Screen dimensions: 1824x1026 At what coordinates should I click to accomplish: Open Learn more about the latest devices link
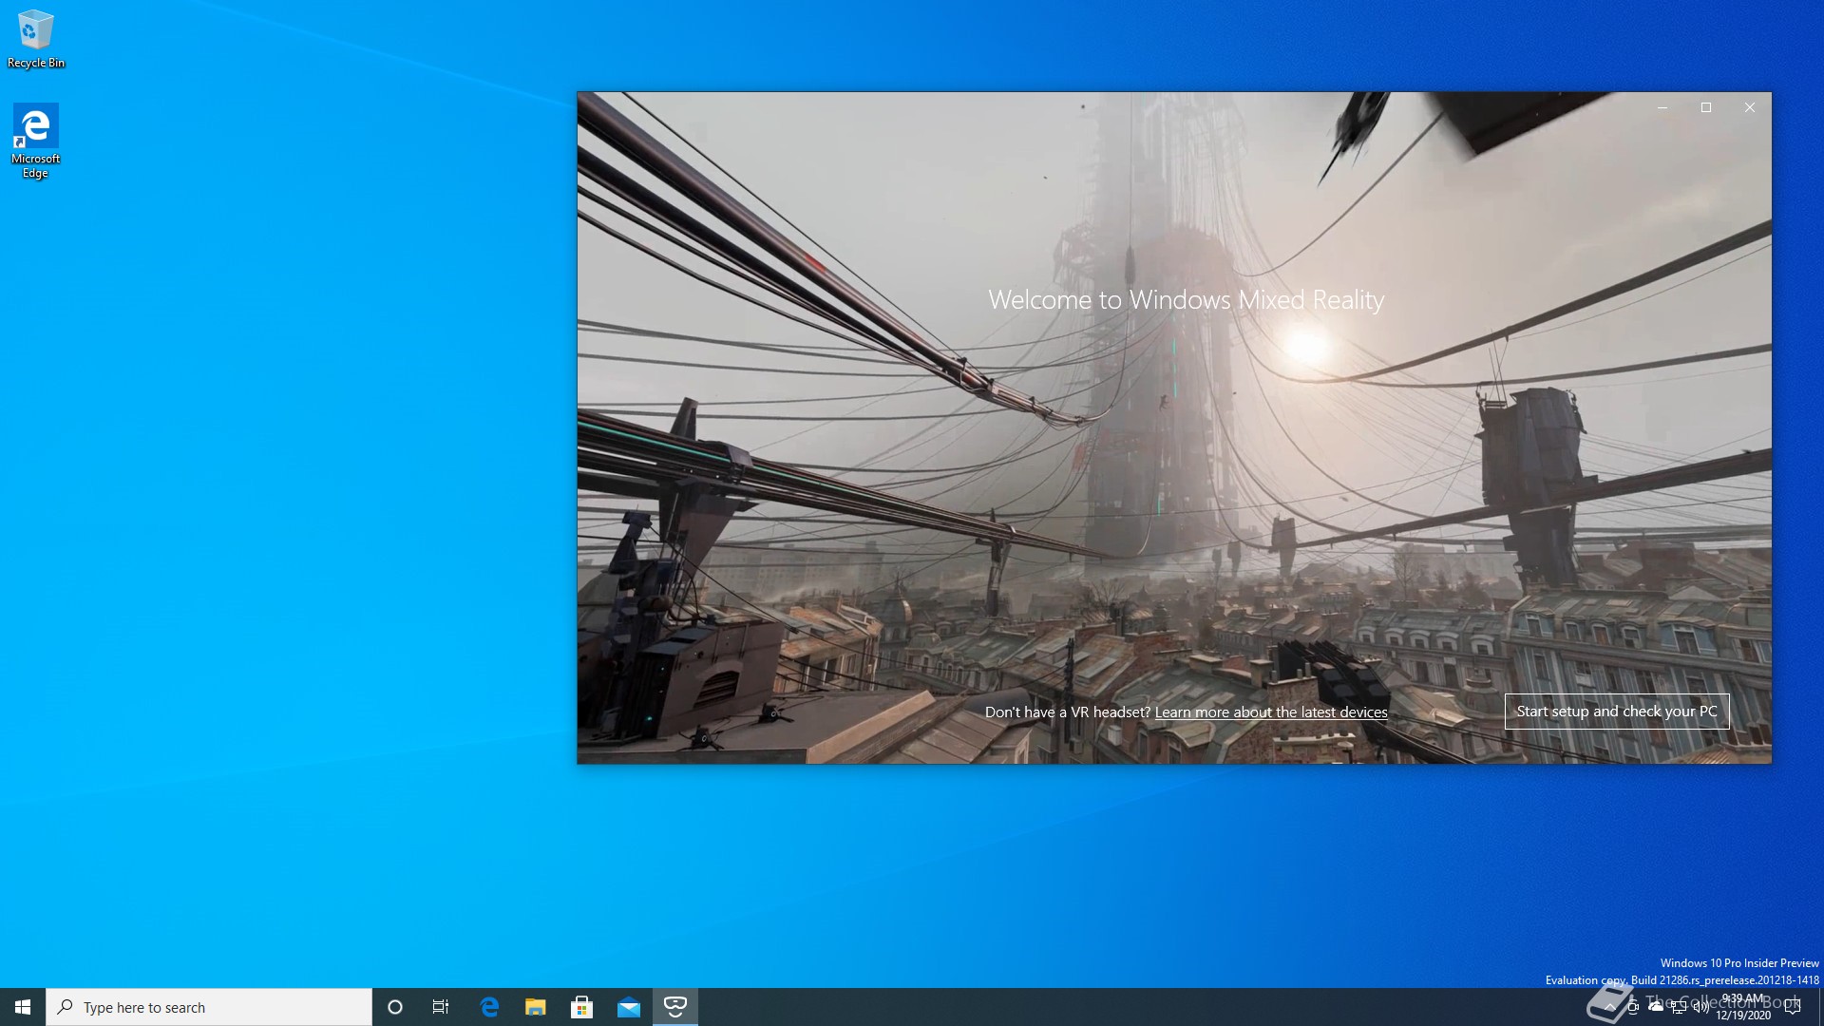pos(1271,712)
